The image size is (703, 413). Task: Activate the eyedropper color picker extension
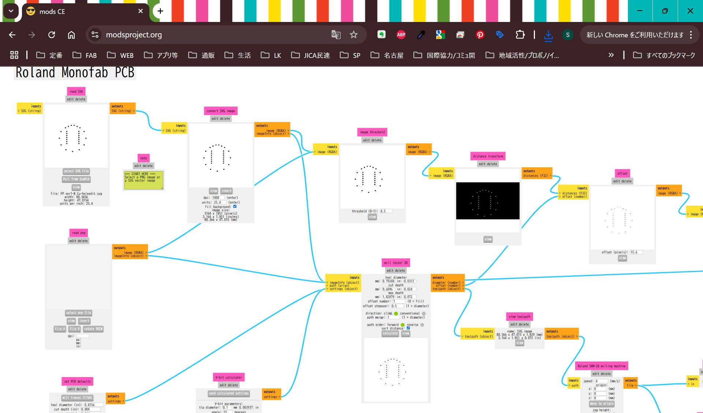[421, 35]
